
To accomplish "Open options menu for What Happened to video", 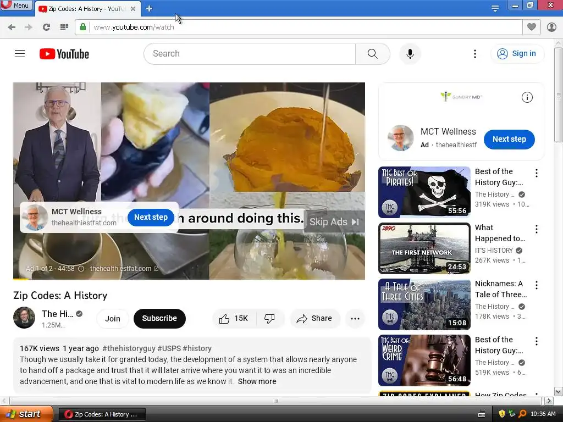I will pos(537,229).
